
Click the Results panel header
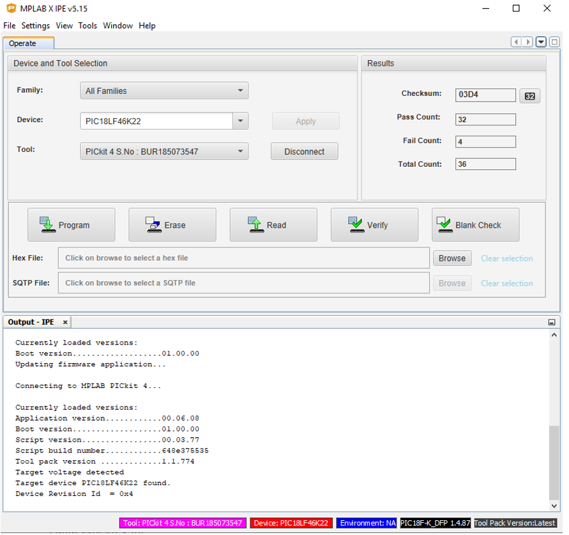click(454, 63)
